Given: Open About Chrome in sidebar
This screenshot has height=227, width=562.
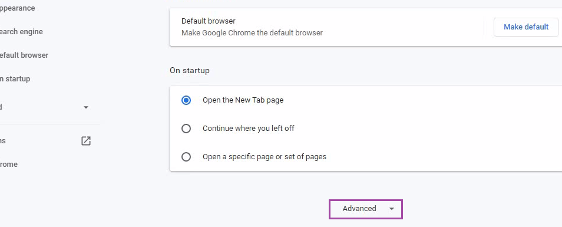Looking at the screenshot, I should 9,165.
